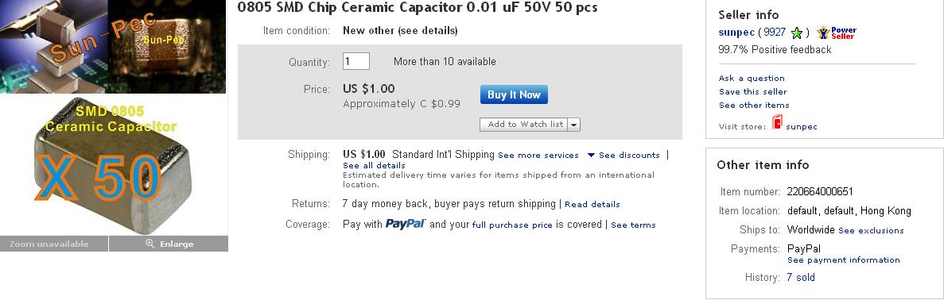Click the Power Seller badge icon
The width and height of the screenshot is (944, 300).
coord(837,33)
